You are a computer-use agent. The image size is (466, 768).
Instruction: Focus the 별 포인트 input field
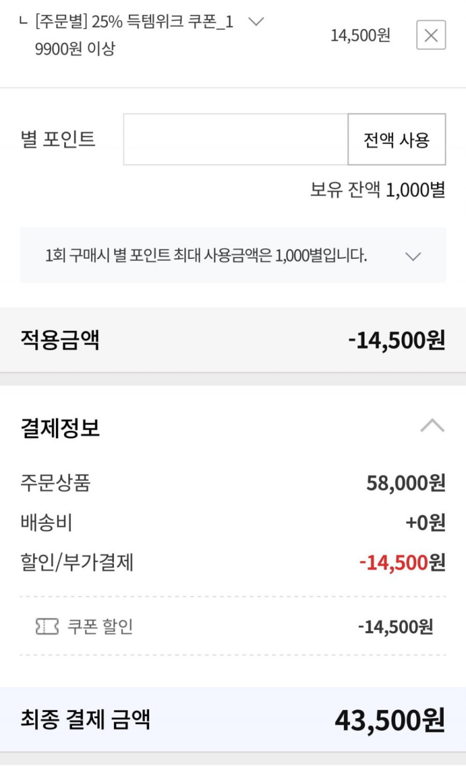(236, 140)
